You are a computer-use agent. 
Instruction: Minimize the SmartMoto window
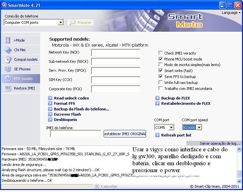(x=222, y=5)
